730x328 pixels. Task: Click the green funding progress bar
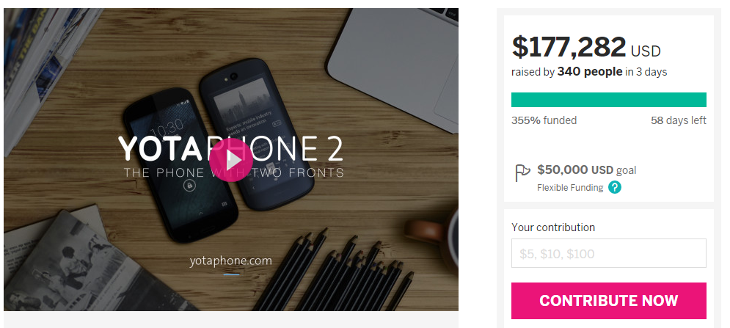coord(608,100)
